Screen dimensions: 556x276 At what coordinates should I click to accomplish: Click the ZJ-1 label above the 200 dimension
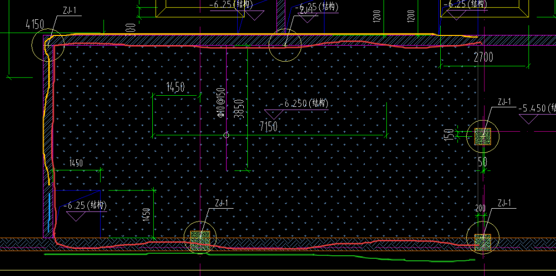504,203
